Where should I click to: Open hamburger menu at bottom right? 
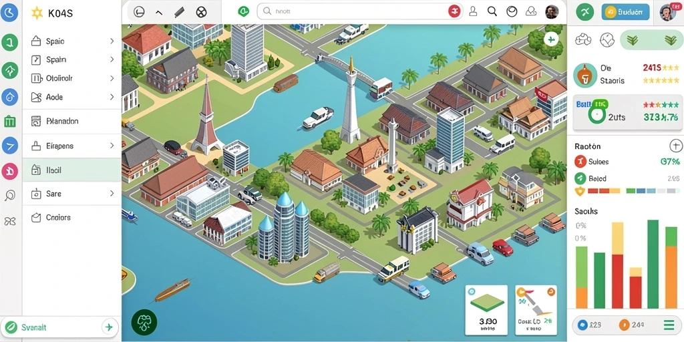click(x=668, y=325)
